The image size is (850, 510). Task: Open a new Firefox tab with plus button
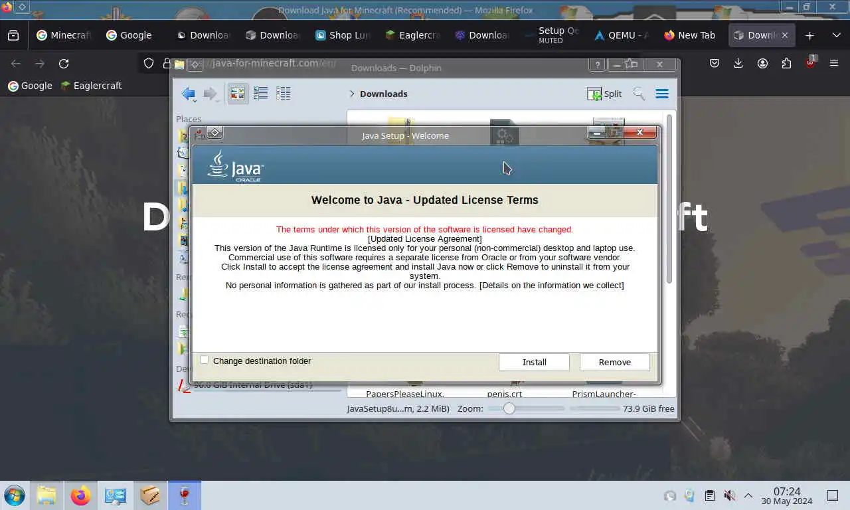[x=809, y=35]
